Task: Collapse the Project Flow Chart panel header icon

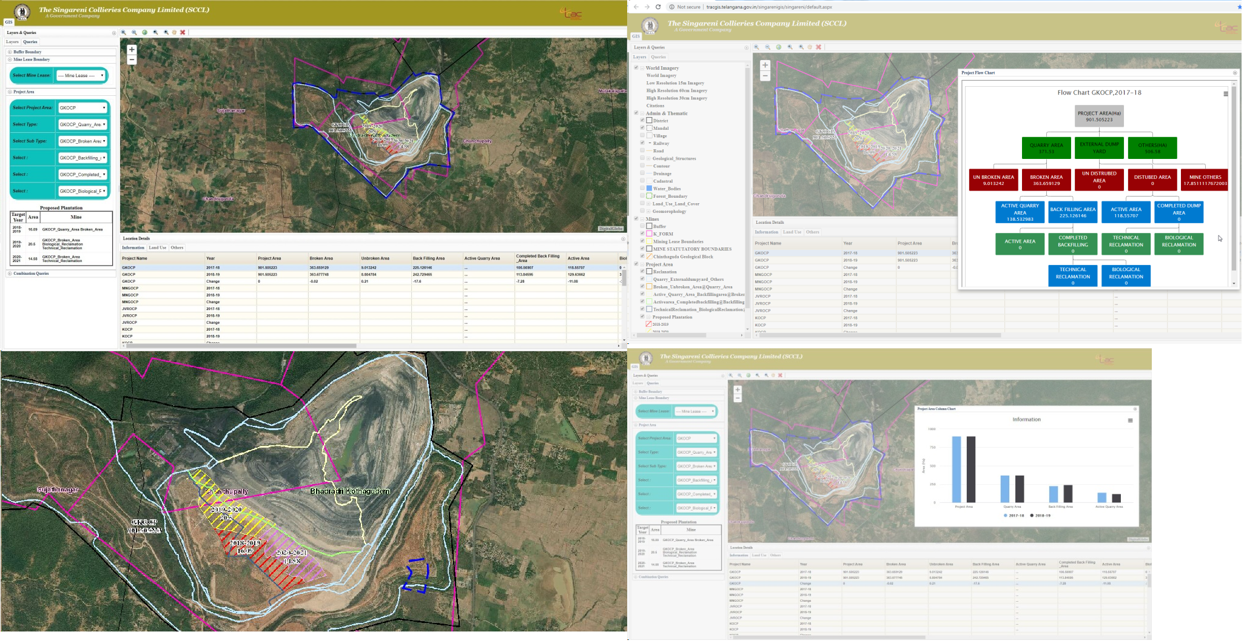Action: pos(1234,73)
